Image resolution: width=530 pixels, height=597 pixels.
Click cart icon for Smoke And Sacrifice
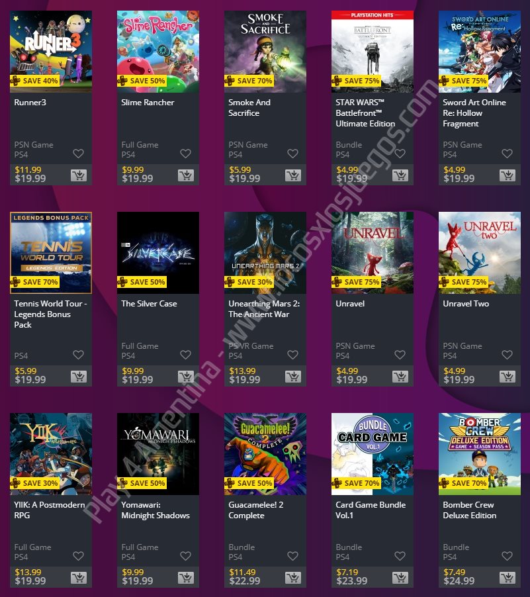(x=293, y=175)
